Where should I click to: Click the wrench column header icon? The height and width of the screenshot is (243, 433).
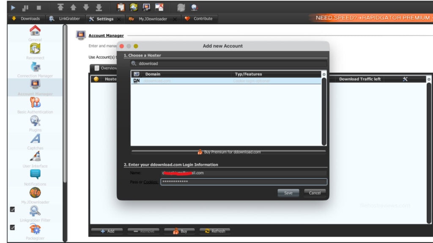pos(405,79)
